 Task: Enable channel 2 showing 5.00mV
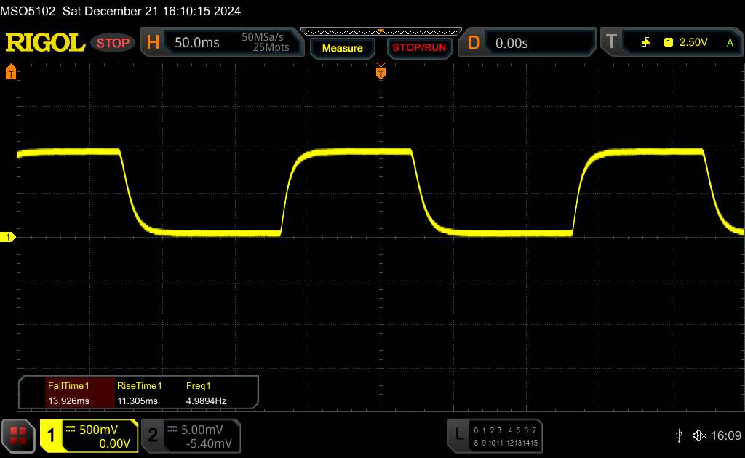pos(189,435)
